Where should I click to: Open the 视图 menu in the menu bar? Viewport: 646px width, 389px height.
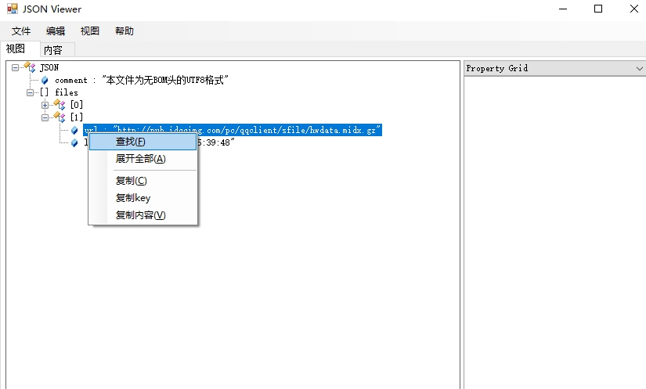pyautogui.click(x=90, y=31)
